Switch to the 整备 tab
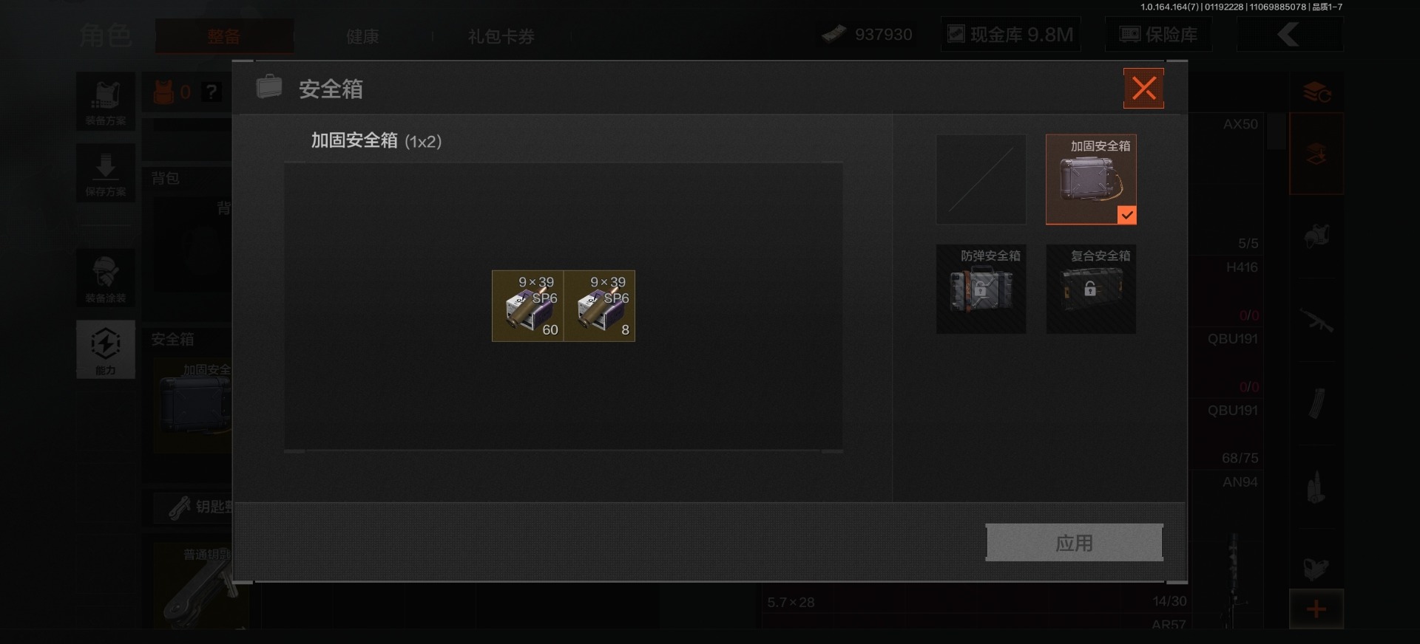This screenshot has width=1420, height=644. pyautogui.click(x=224, y=36)
